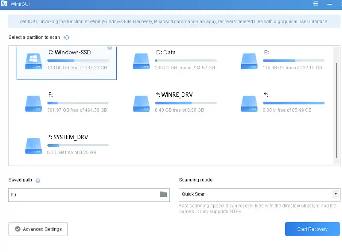Click the Saved path text field

point(83,195)
